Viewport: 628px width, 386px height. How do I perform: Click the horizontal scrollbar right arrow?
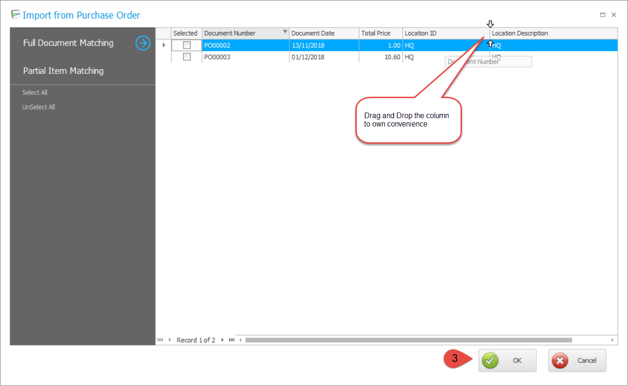click(613, 340)
